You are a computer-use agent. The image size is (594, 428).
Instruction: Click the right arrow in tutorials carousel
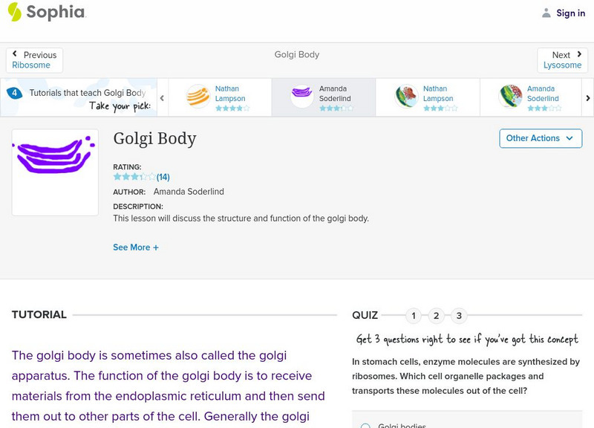(587, 97)
